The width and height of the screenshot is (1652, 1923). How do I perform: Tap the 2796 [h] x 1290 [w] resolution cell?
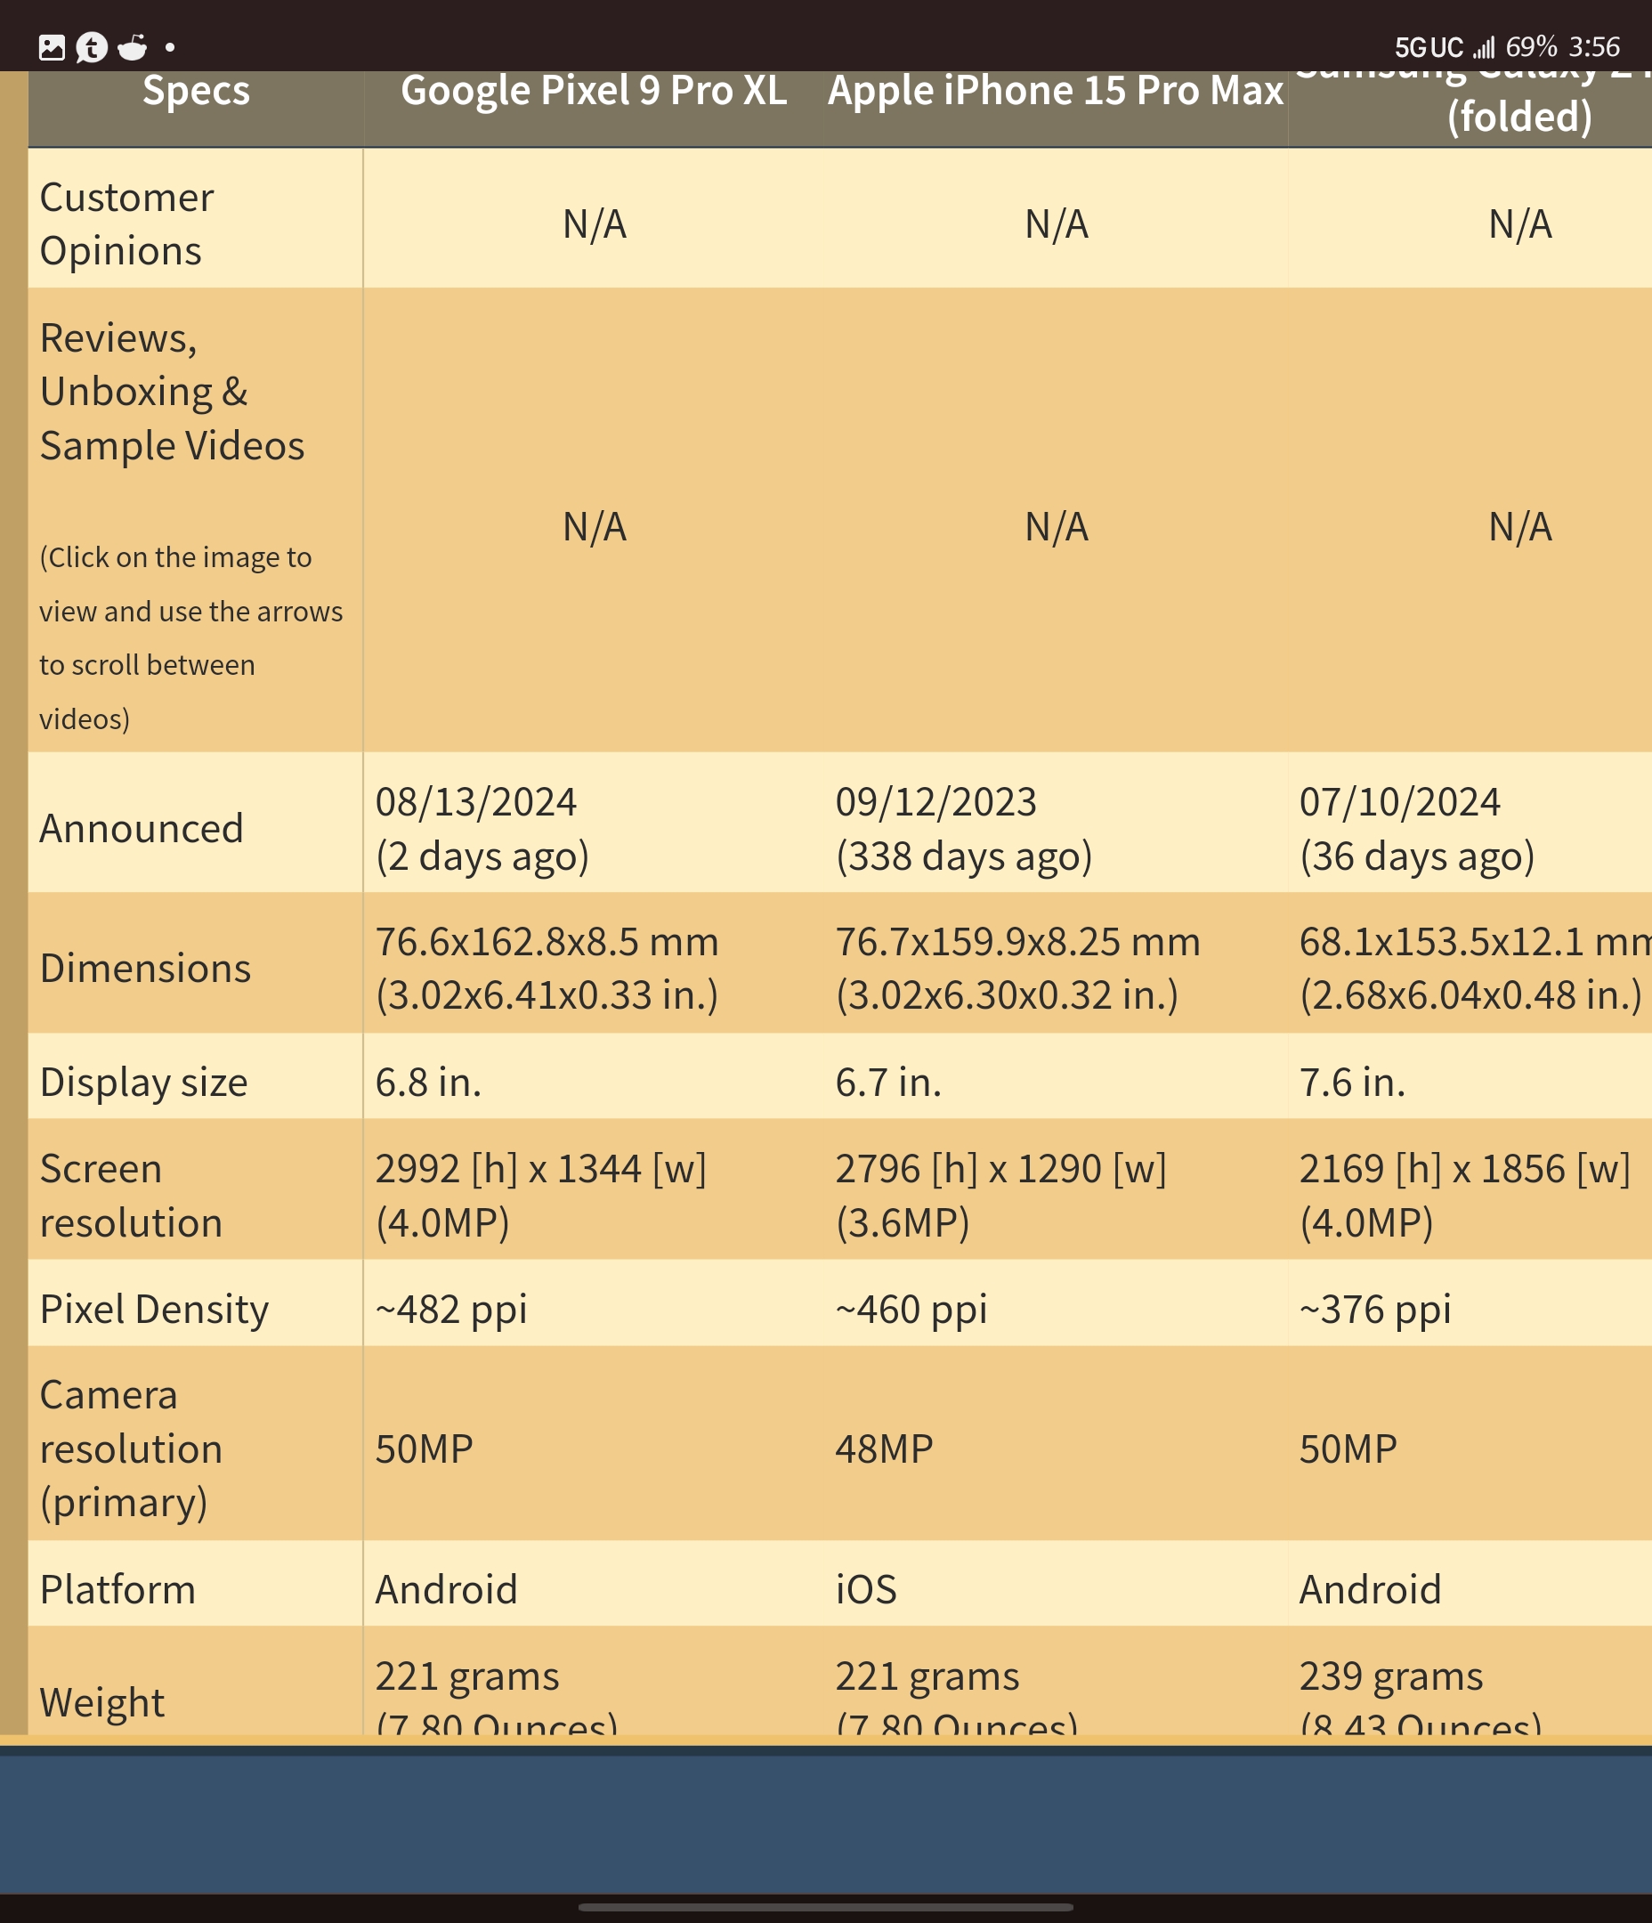(x=1000, y=1196)
